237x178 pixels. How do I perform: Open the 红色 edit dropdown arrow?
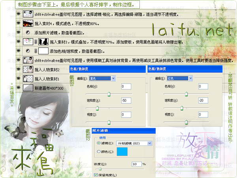coord(190,78)
